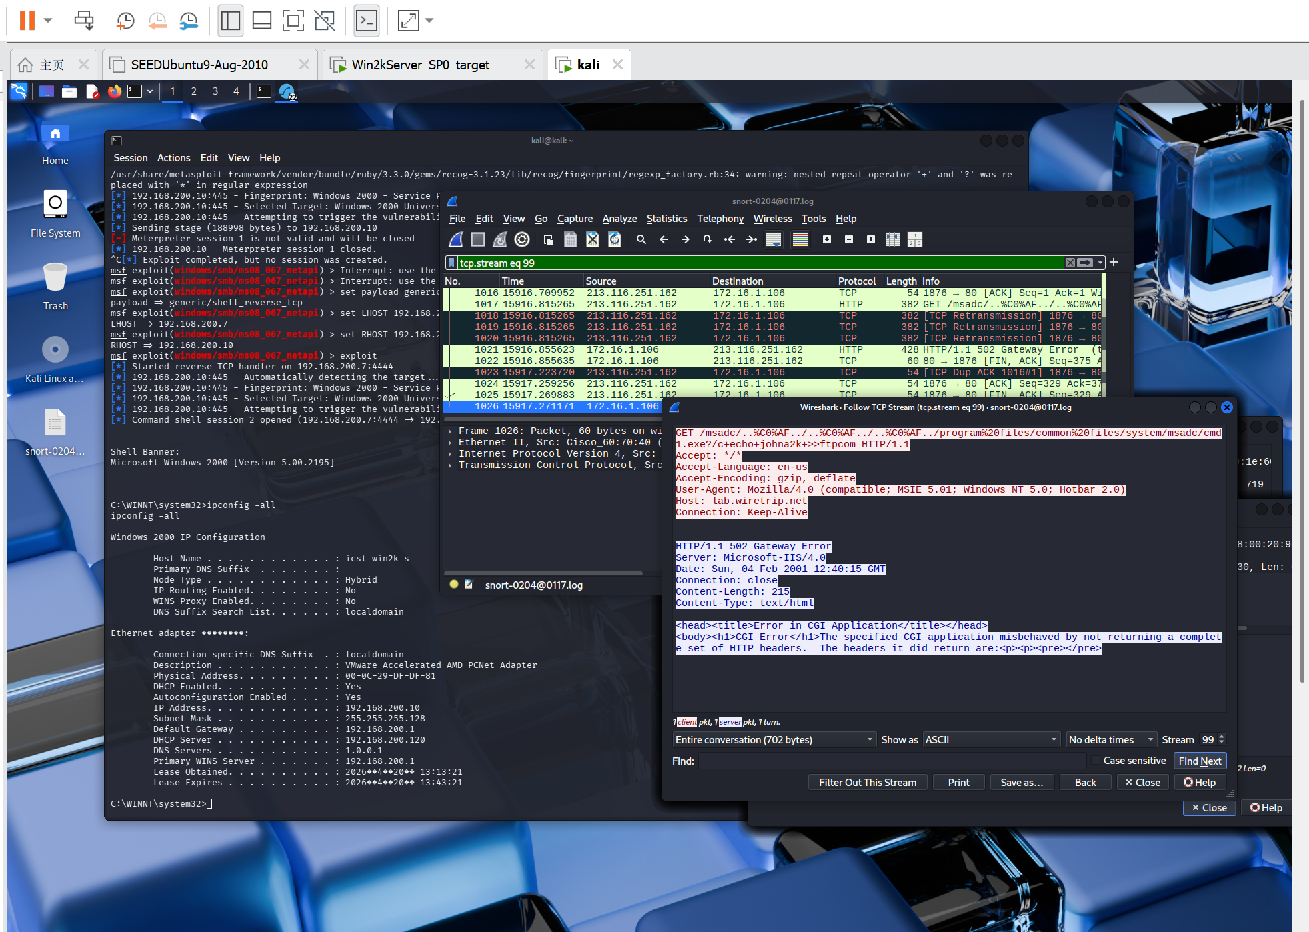This screenshot has width=1309, height=932.
Task: Click the find packet magnifier icon
Action: 641,239
